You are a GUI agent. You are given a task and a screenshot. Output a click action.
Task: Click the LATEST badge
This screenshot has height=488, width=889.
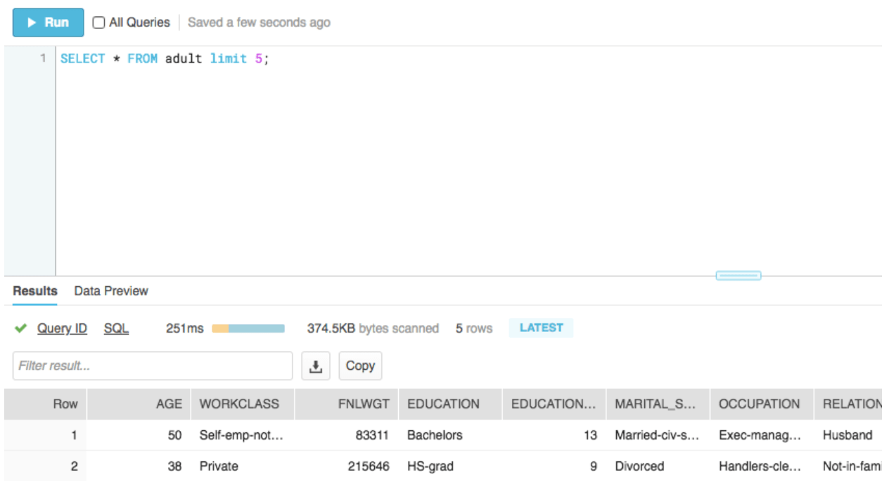click(541, 328)
